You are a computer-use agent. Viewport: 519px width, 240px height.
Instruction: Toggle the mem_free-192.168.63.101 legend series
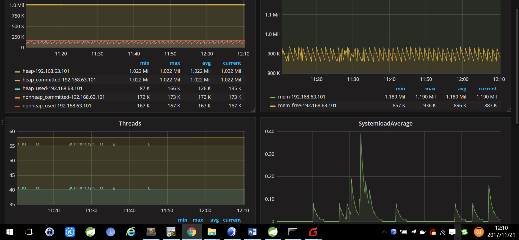307,105
